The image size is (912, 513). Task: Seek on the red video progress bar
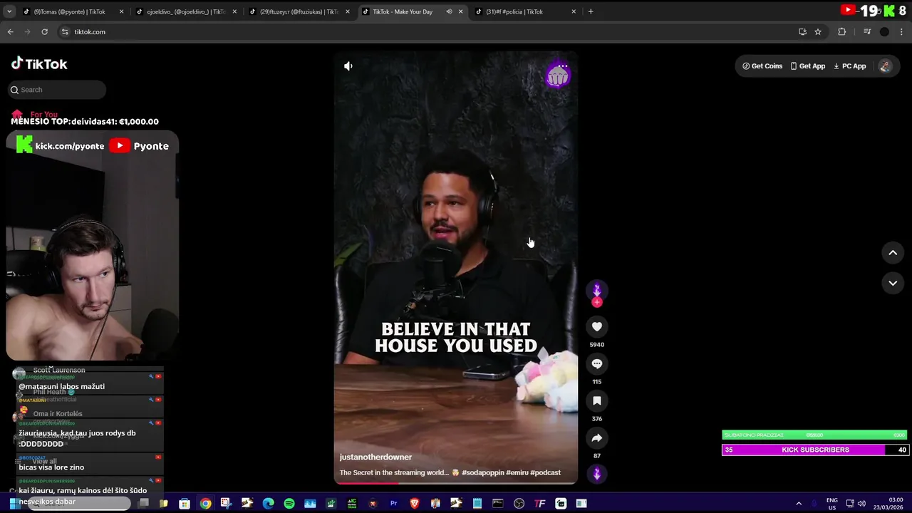pyautogui.click(x=456, y=483)
